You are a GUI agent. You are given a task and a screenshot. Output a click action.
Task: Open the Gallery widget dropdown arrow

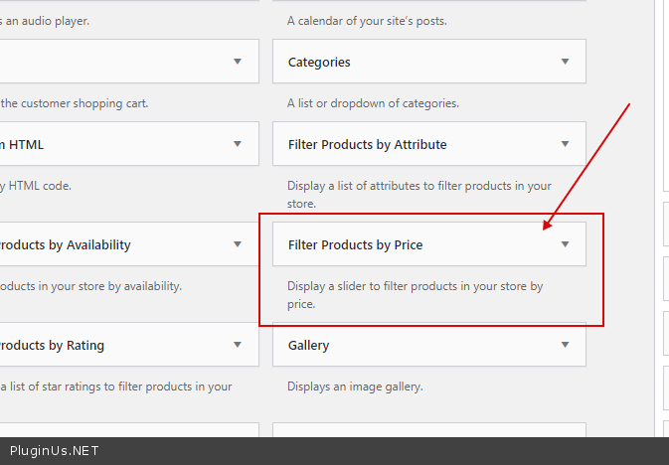[565, 345]
